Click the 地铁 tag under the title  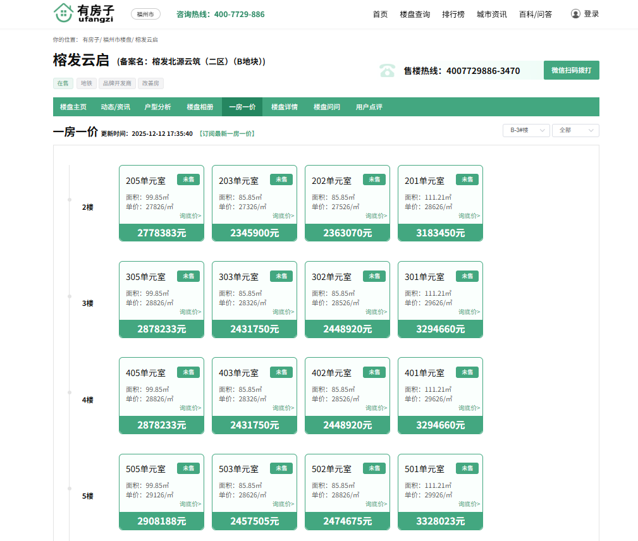point(87,83)
